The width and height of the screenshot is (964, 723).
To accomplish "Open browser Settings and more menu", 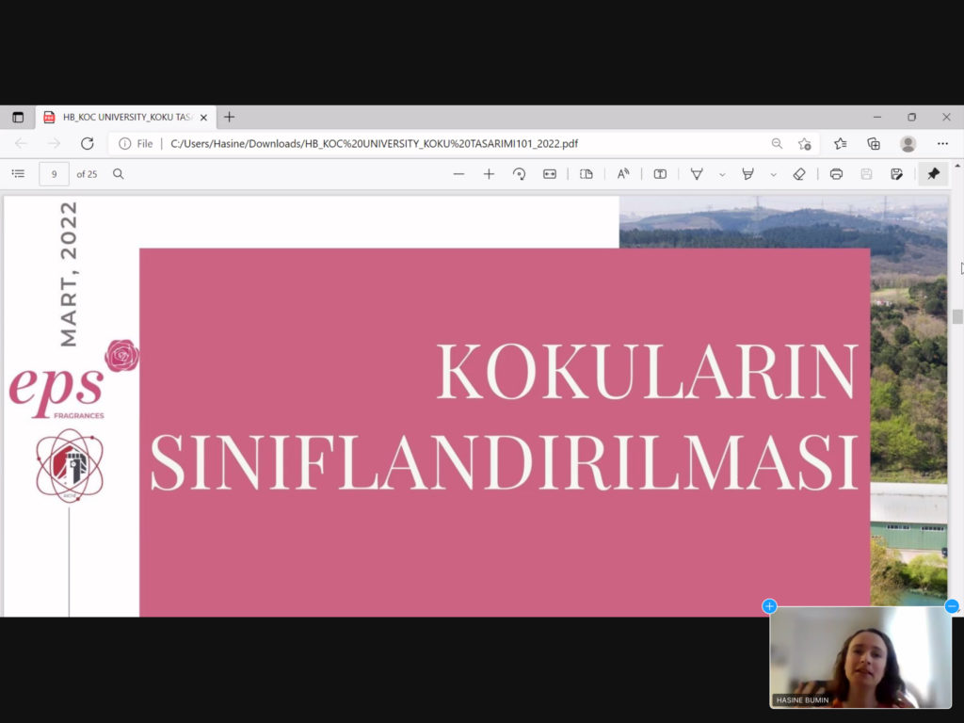I will [942, 143].
